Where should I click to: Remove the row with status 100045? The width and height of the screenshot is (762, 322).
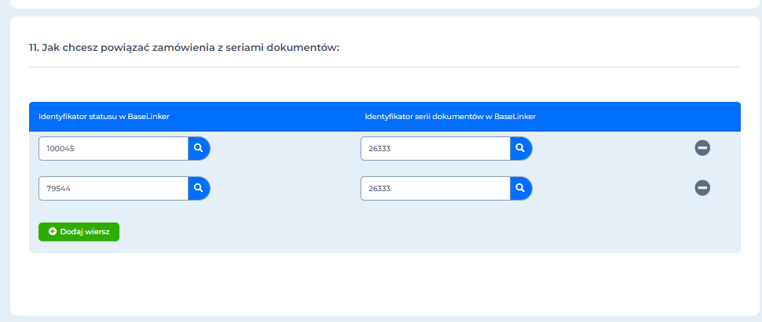[702, 148]
